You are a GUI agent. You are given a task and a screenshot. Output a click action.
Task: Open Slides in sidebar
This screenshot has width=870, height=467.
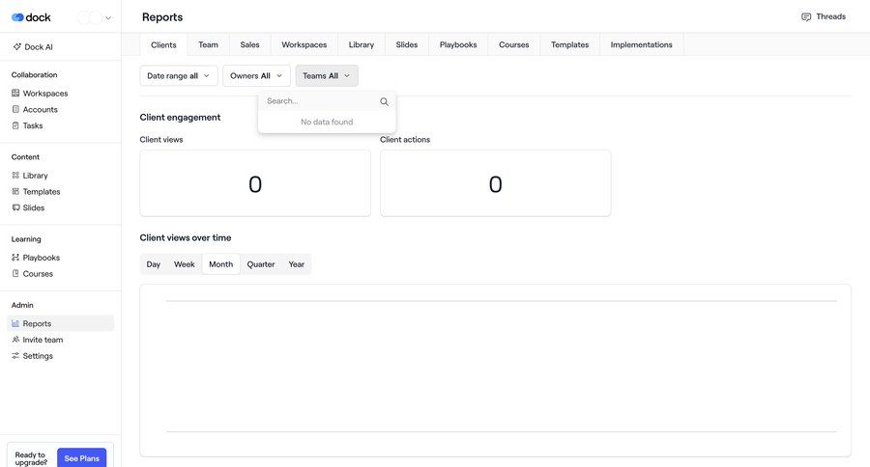coord(61,207)
